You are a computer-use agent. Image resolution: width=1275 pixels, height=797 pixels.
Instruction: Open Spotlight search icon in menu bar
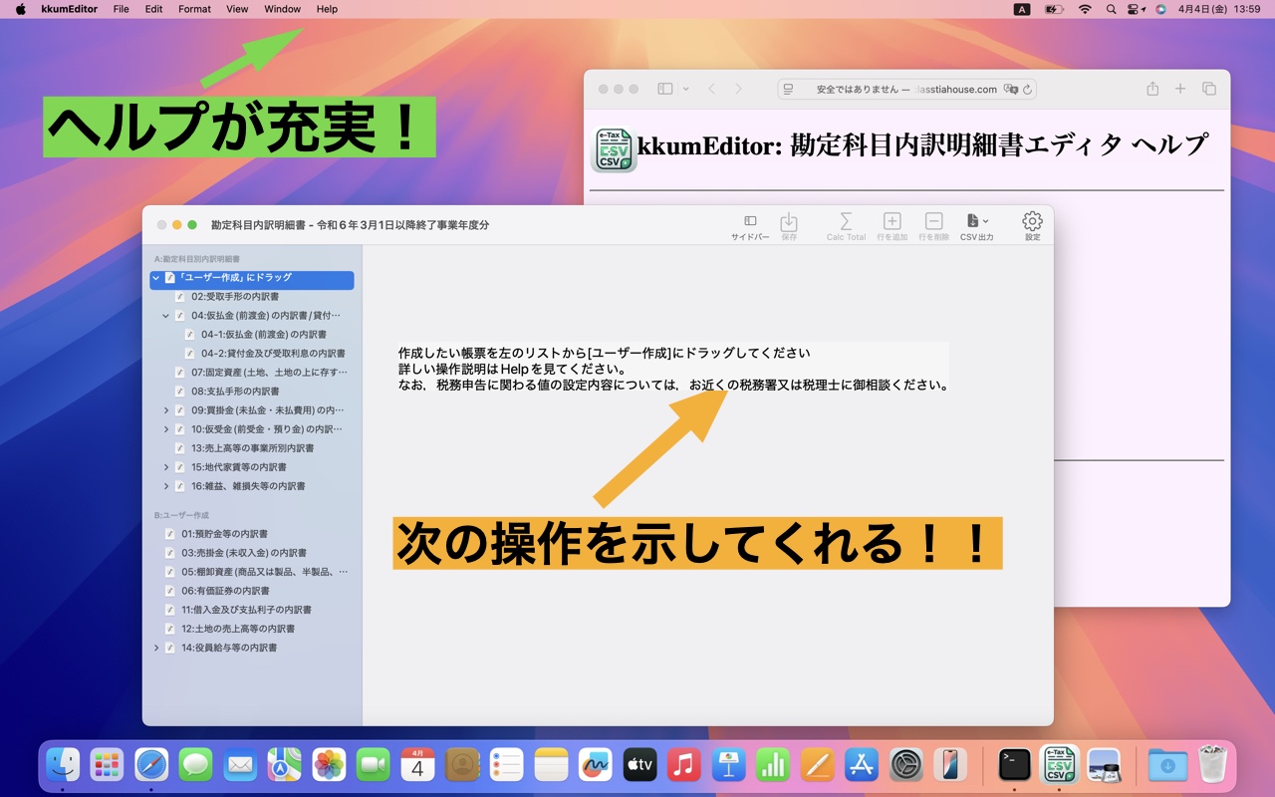(x=1112, y=9)
